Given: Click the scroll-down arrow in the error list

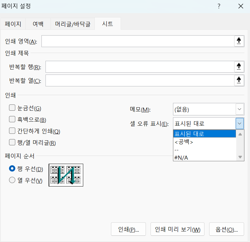Looking at the screenshot, I should click(240, 157).
